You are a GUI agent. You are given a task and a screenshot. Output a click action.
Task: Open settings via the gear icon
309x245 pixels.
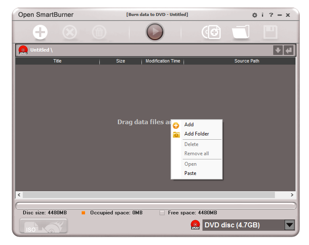255,15
